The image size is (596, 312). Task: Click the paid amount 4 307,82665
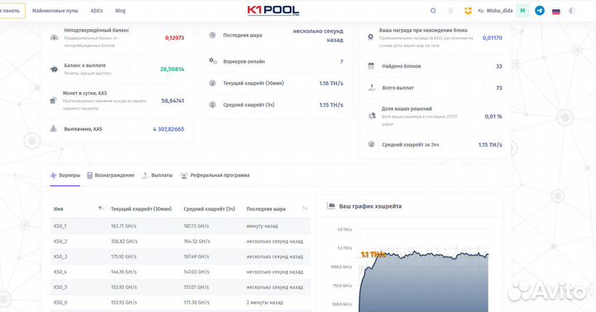tap(168, 129)
